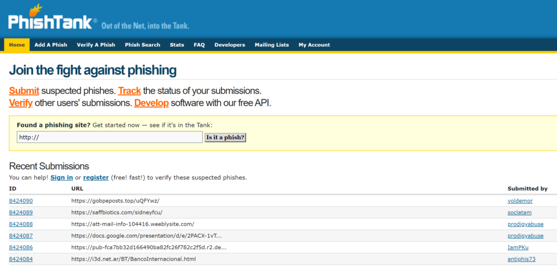Follow the orange Verify link
This screenshot has width=557, height=266.
pyautogui.click(x=21, y=103)
